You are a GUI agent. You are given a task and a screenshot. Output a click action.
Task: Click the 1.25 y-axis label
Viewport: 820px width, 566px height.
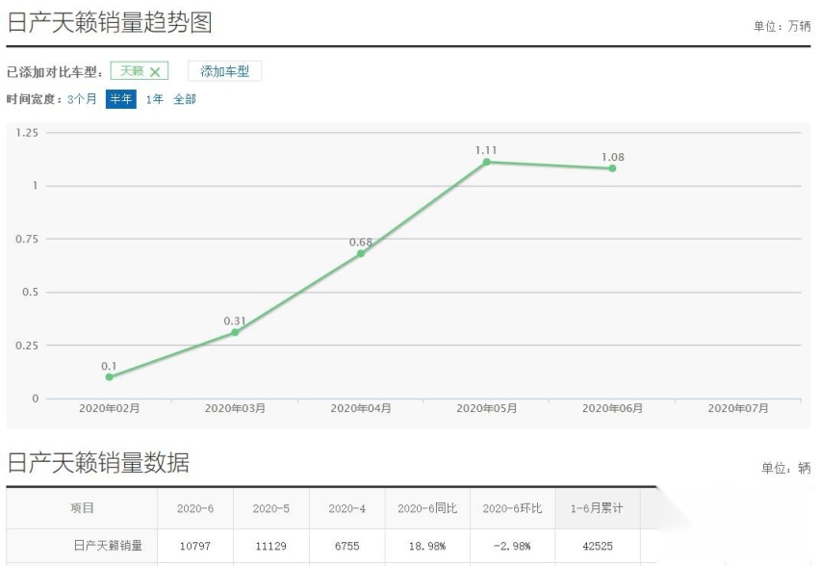pos(27,133)
